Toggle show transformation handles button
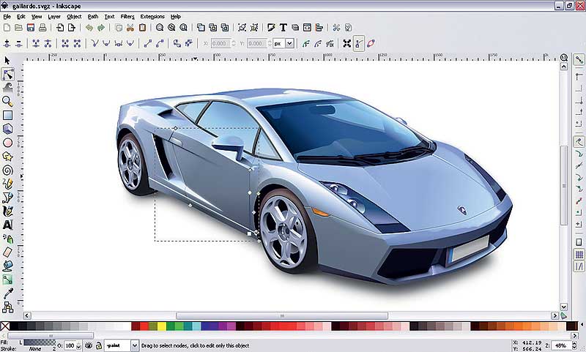This screenshot has height=352, width=586. tap(346, 44)
